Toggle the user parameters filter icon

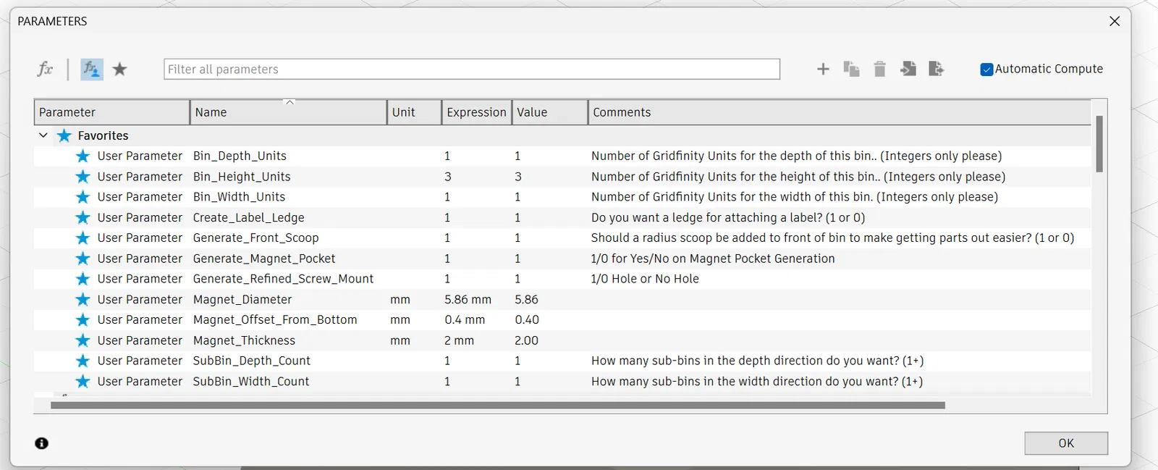click(91, 69)
